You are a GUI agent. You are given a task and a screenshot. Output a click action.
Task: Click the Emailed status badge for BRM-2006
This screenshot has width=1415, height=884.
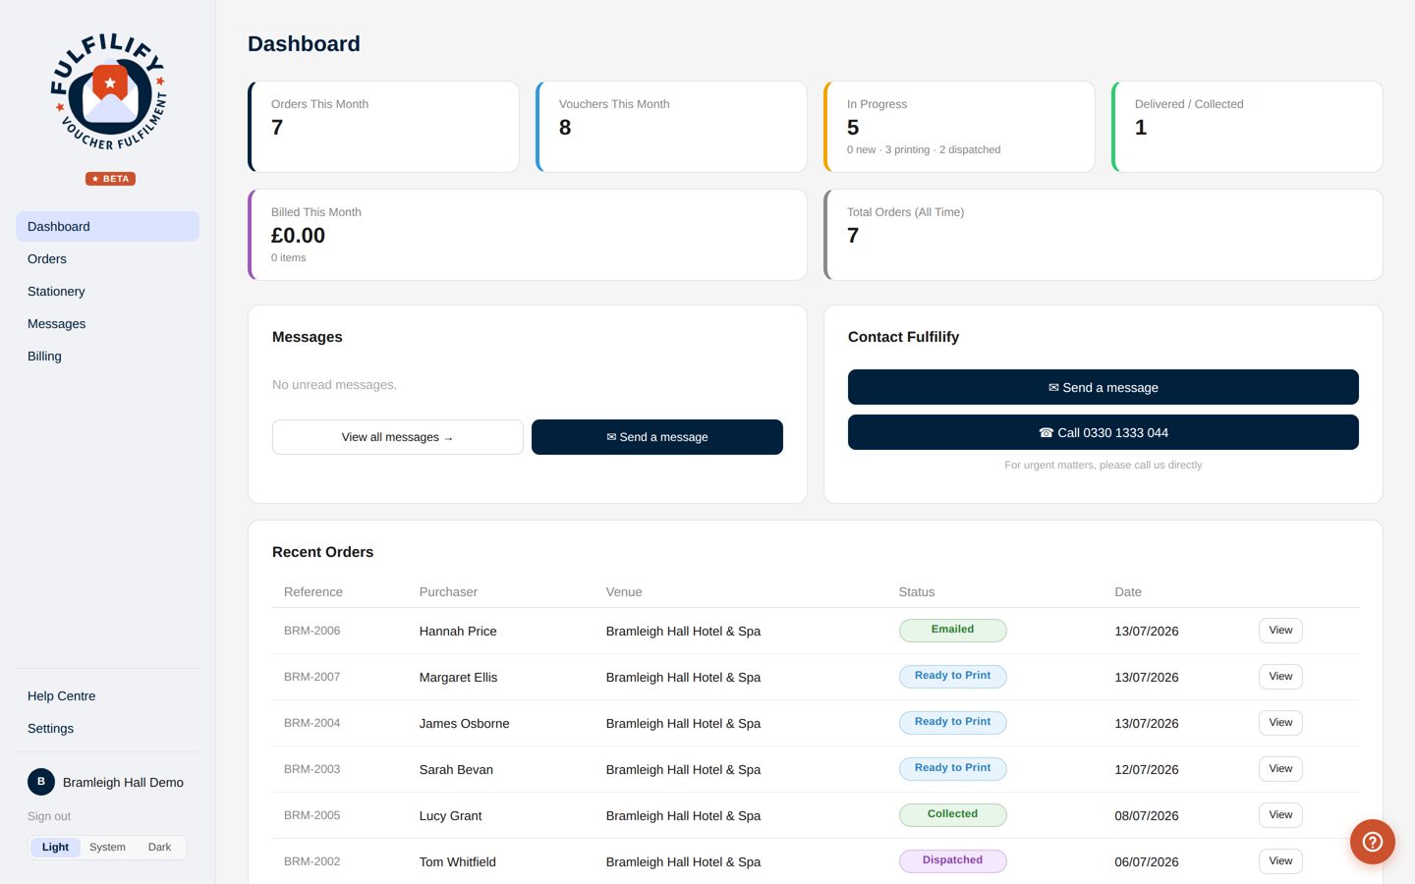953,631
